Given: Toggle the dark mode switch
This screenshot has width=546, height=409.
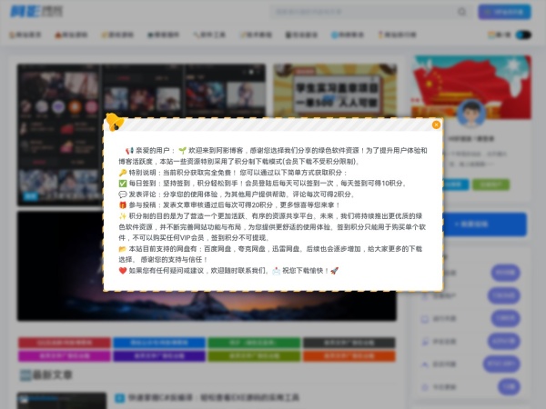Looking at the screenshot, I should (522, 35).
